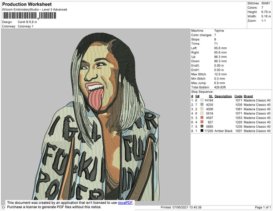Click the 'Production Worksheet' title

[27, 4]
